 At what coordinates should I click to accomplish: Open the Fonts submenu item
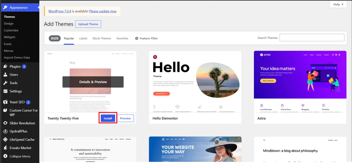pos(8,44)
